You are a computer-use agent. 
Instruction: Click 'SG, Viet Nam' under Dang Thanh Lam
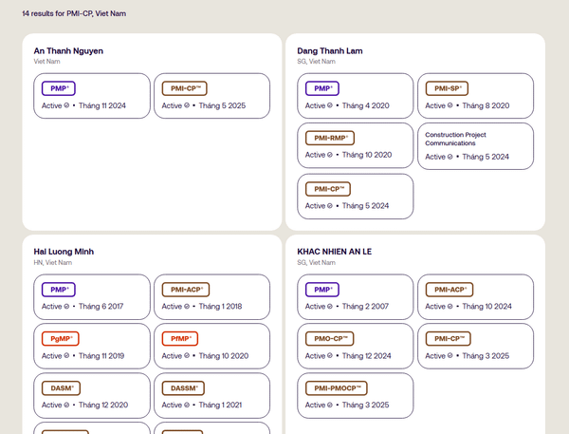coord(316,62)
